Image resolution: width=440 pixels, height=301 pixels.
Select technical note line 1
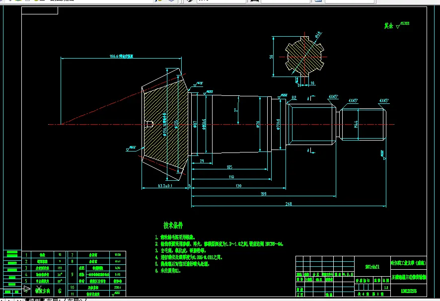click(175, 237)
